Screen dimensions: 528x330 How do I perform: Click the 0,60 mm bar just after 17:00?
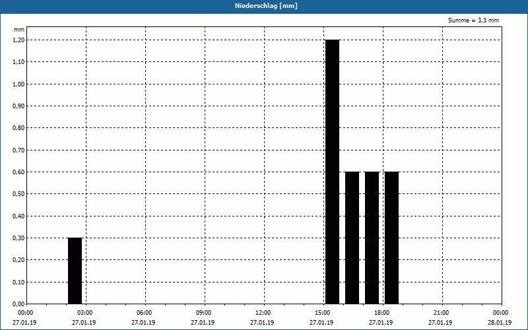(372, 238)
